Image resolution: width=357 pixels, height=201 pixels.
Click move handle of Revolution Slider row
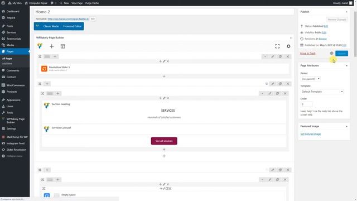click(x=40, y=56)
